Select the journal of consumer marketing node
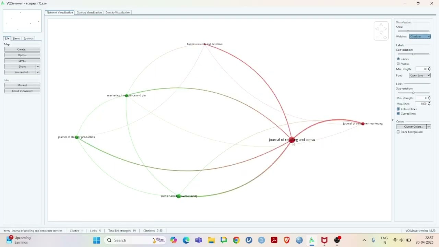 363,123
